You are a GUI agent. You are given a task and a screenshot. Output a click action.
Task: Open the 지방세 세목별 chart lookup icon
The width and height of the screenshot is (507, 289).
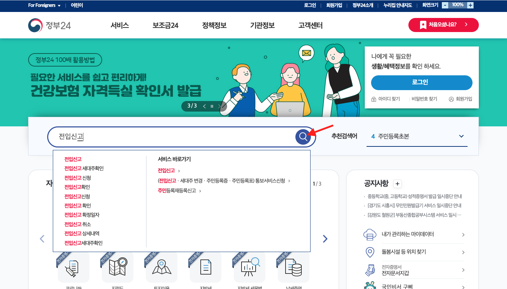tap(249, 267)
